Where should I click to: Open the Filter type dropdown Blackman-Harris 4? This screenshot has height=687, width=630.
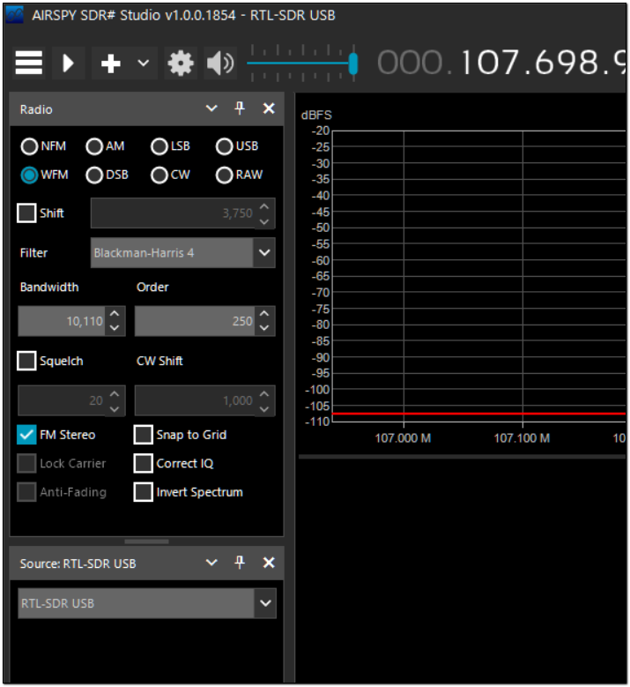tap(182, 253)
